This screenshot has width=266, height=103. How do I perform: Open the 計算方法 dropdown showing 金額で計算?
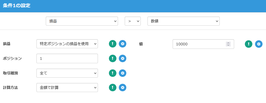click(67, 88)
